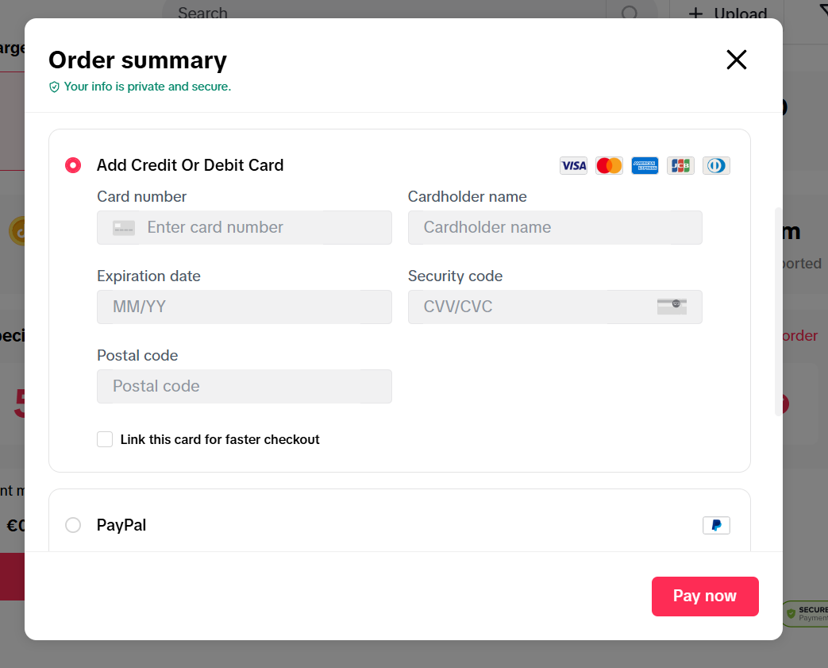Click the card icon in the card number field

pos(124,228)
